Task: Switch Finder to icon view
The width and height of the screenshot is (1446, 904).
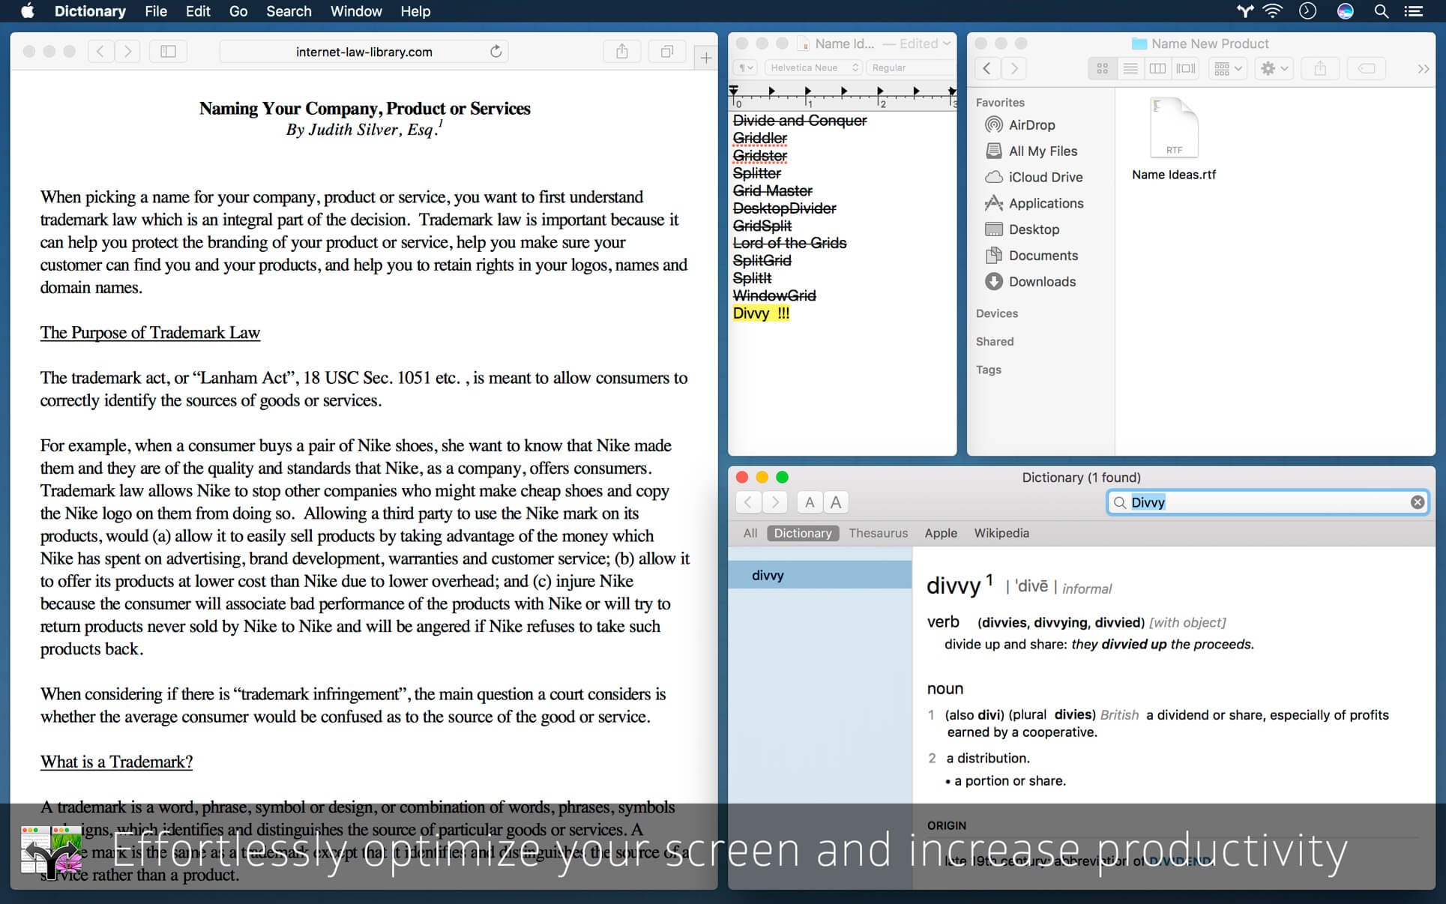Action: tap(1102, 68)
